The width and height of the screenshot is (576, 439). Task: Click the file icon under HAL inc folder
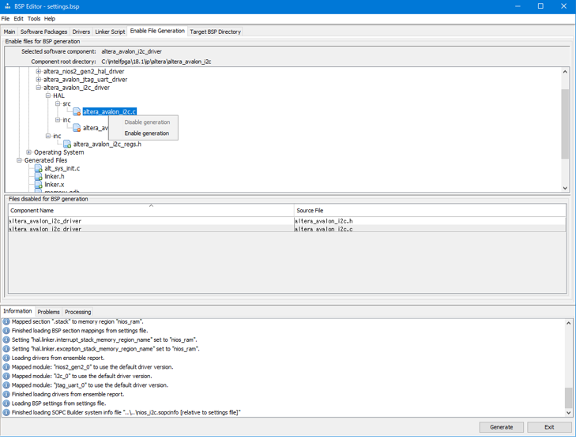[77, 128]
